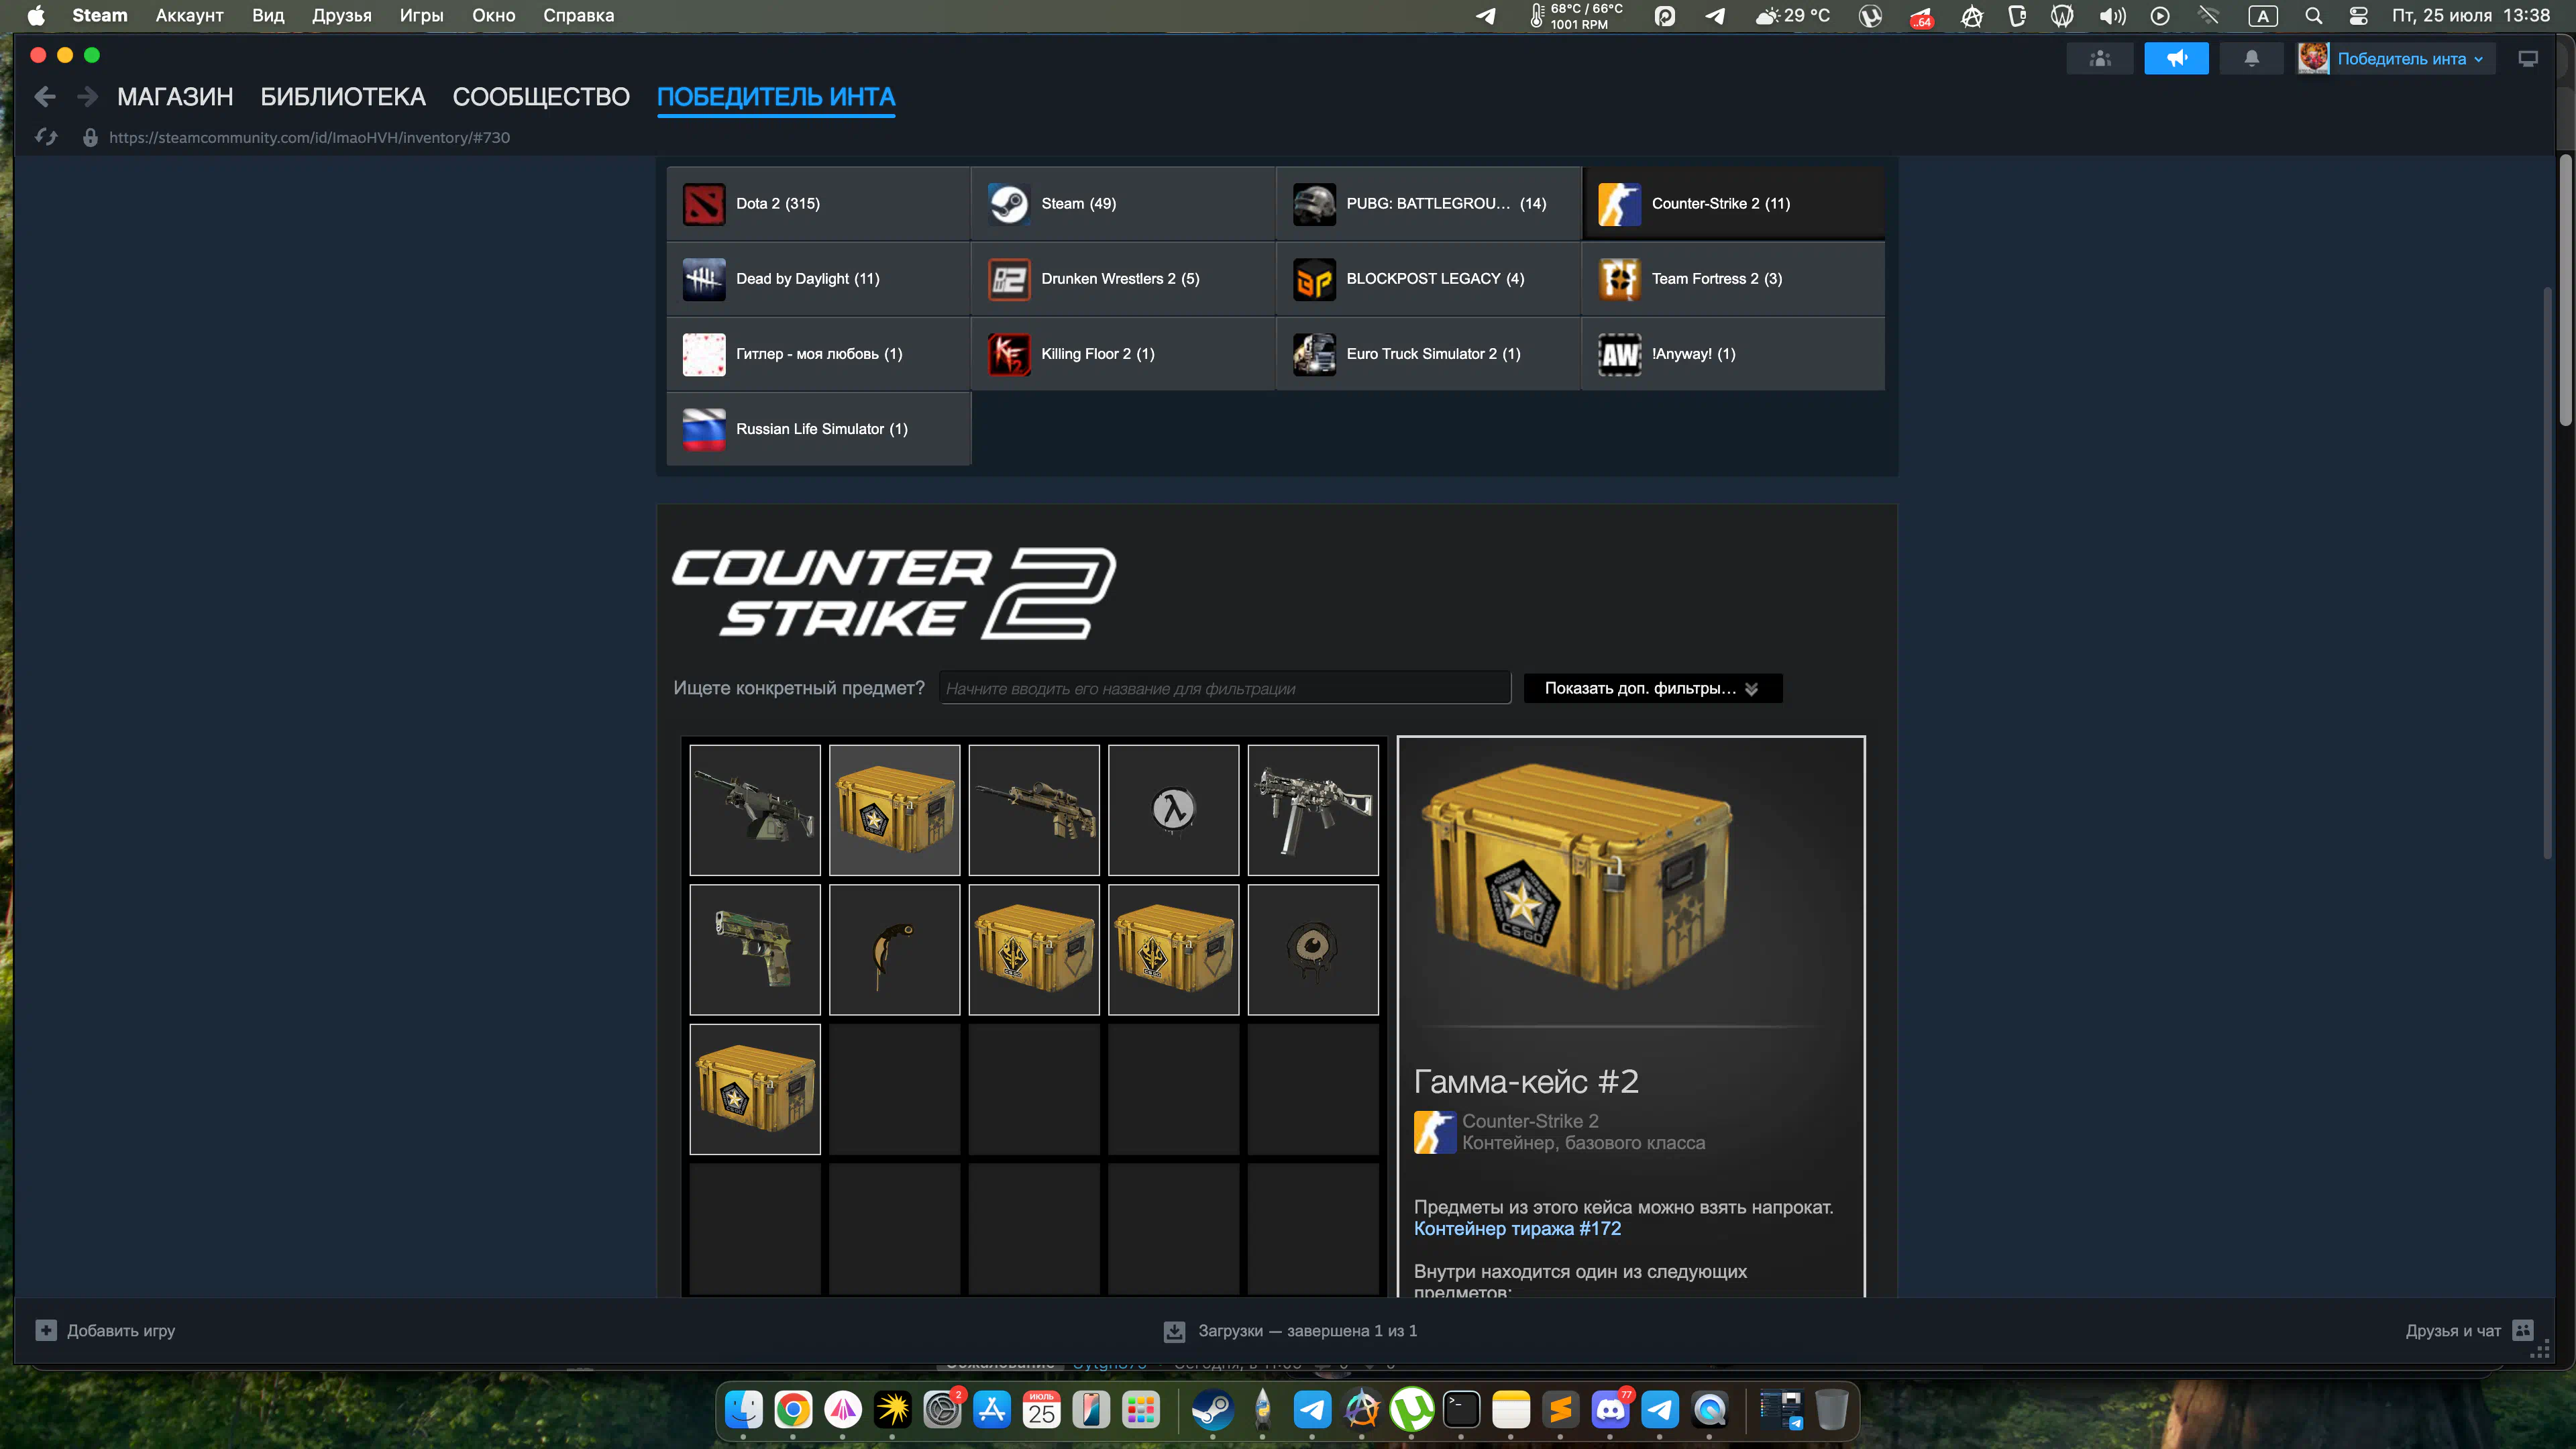
Task: Open the Trash in the Dock
Action: pyautogui.click(x=1831, y=1410)
